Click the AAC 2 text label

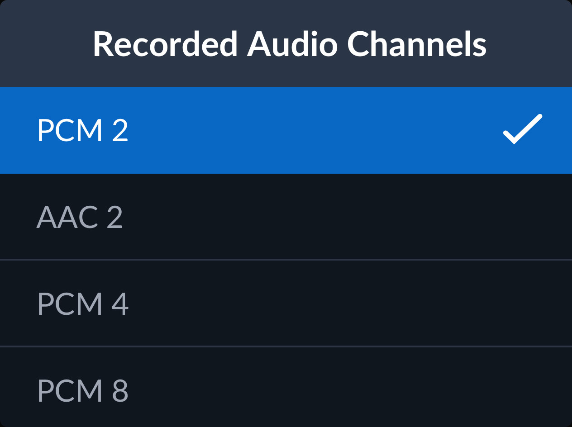80,218
